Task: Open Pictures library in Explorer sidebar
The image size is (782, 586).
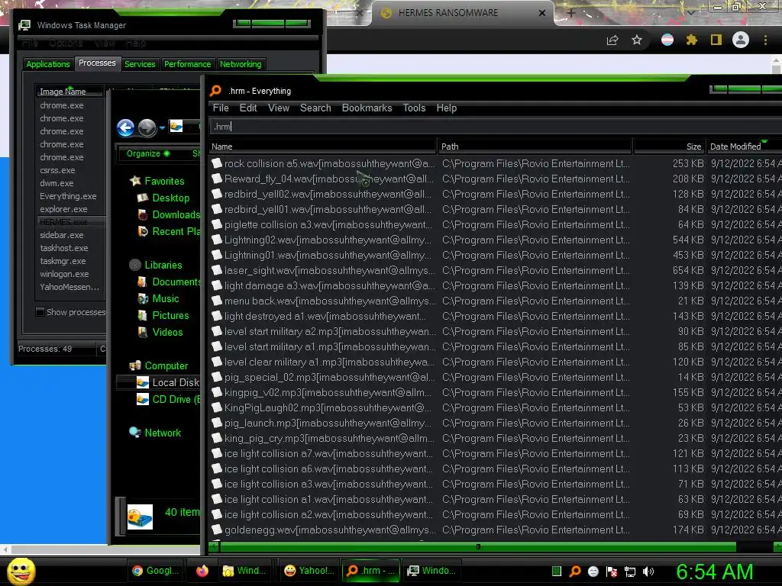Action: click(170, 315)
